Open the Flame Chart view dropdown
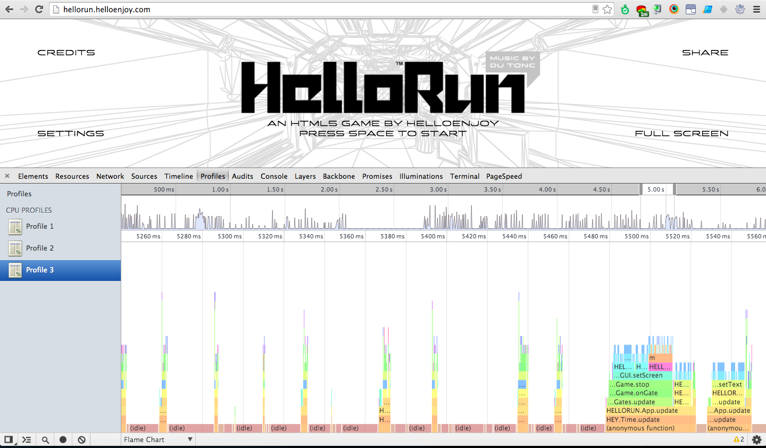The image size is (766, 448). [x=158, y=439]
